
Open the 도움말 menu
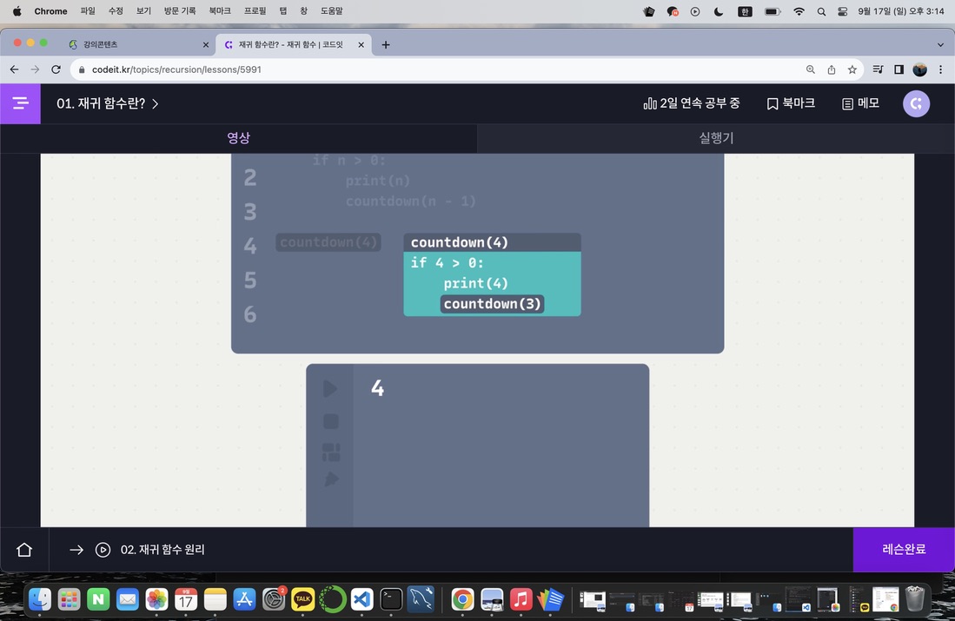(332, 11)
